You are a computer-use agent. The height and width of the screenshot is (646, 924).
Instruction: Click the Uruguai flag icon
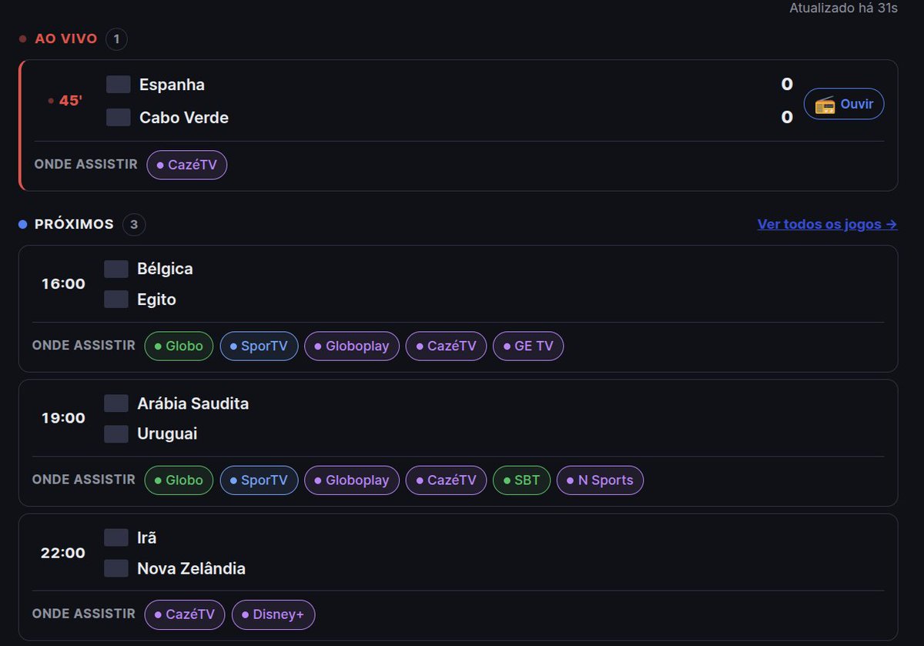(x=116, y=434)
